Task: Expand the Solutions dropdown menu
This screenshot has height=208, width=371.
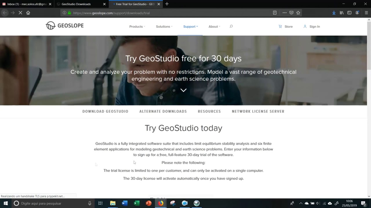Action: (x=164, y=27)
